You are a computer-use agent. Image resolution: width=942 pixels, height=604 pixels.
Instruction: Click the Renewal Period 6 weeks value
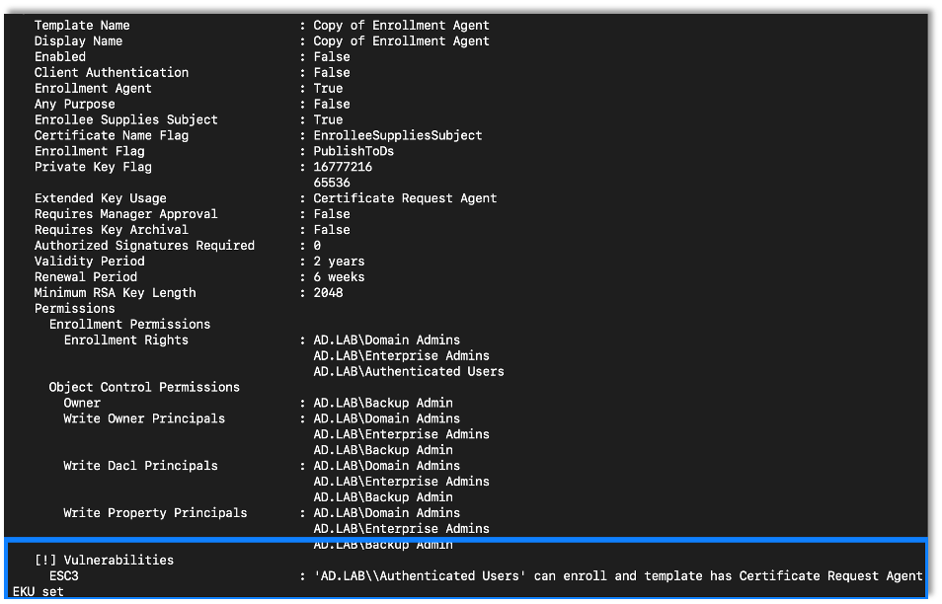tap(339, 277)
